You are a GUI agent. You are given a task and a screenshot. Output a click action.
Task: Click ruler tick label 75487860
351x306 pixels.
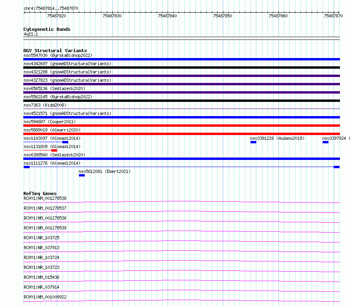pyautogui.click(x=278, y=16)
